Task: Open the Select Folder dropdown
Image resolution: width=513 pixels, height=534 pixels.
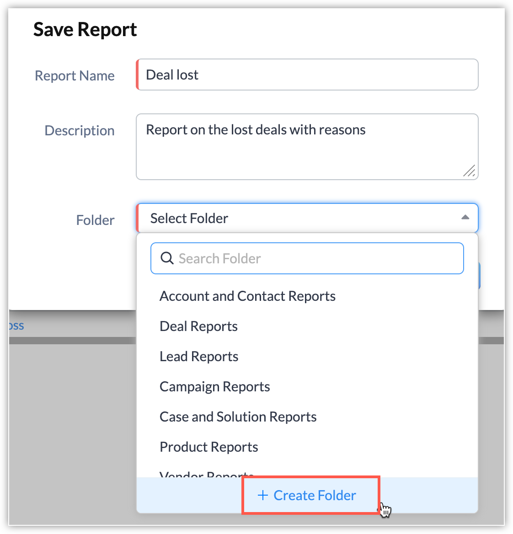Action: pos(302,219)
